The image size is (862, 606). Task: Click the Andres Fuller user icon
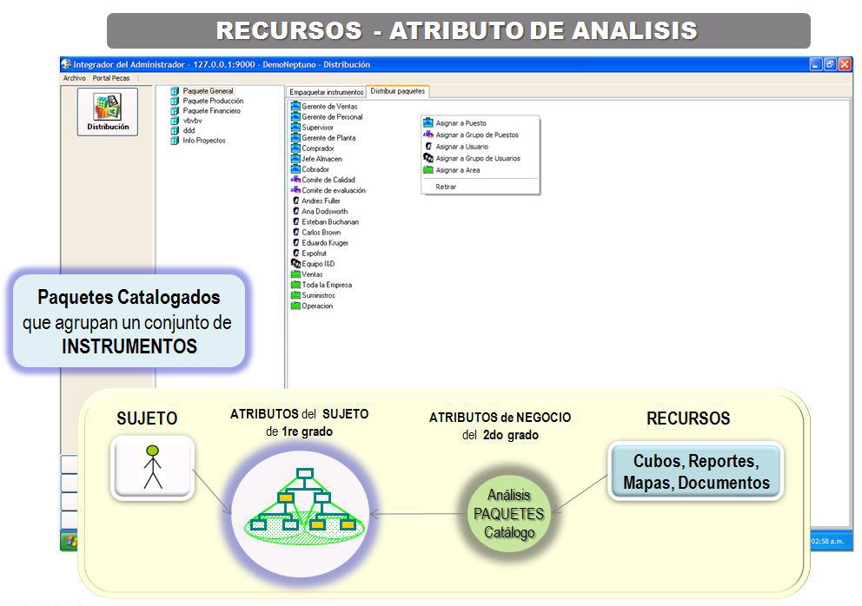[295, 201]
